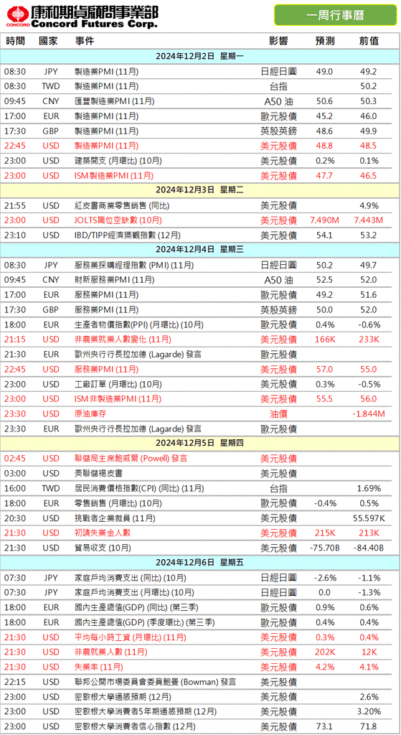
Task: Click the 原油庫存 event row
Action: tap(200, 413)
